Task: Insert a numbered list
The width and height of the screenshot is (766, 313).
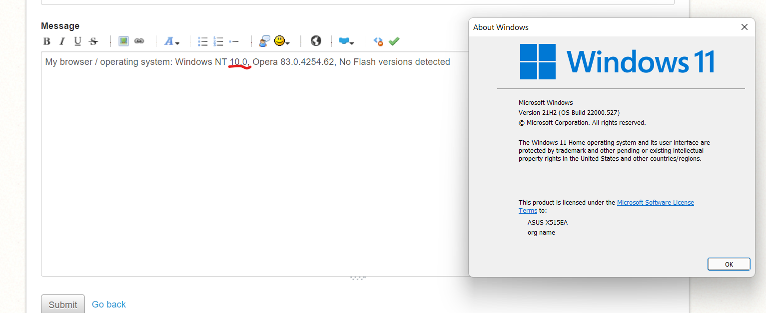Action: point(218,41)
